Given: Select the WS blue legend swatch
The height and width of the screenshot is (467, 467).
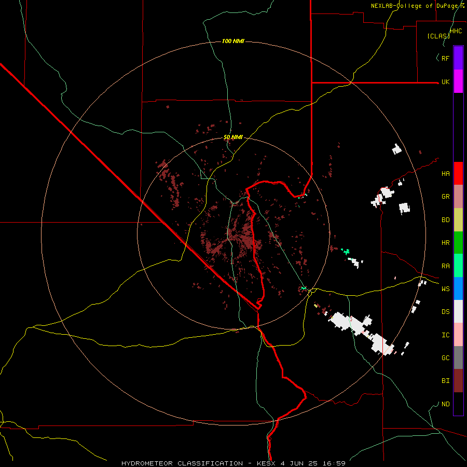Looking at the screenshot, I should click(x=458, y=289).
